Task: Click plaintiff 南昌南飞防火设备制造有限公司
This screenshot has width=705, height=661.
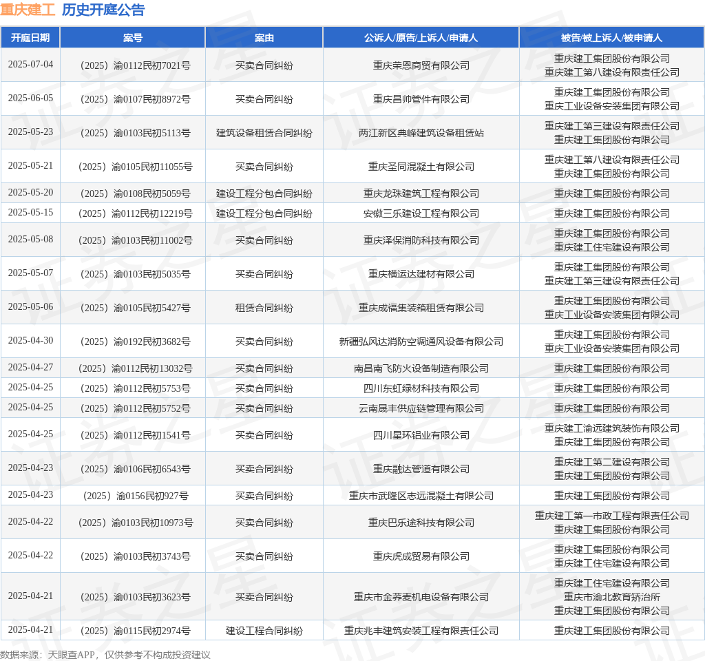Action: [421, 369]
